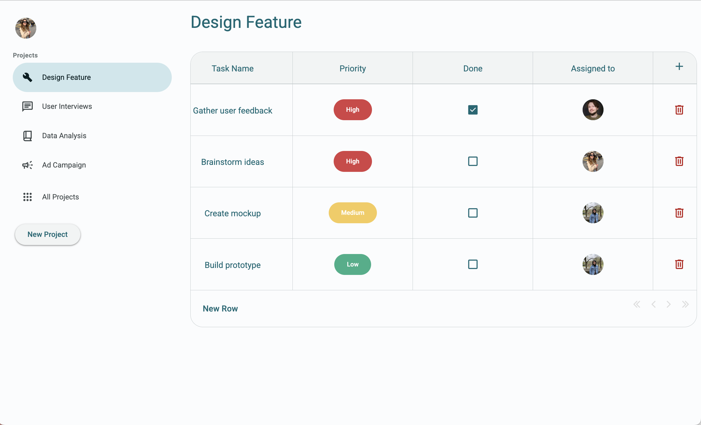Click the grid icon beside All Projects

click(27, 197)
